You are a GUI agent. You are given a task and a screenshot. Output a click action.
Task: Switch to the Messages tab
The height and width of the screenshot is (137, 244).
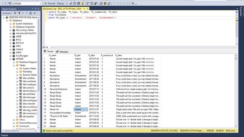[62, 52]
